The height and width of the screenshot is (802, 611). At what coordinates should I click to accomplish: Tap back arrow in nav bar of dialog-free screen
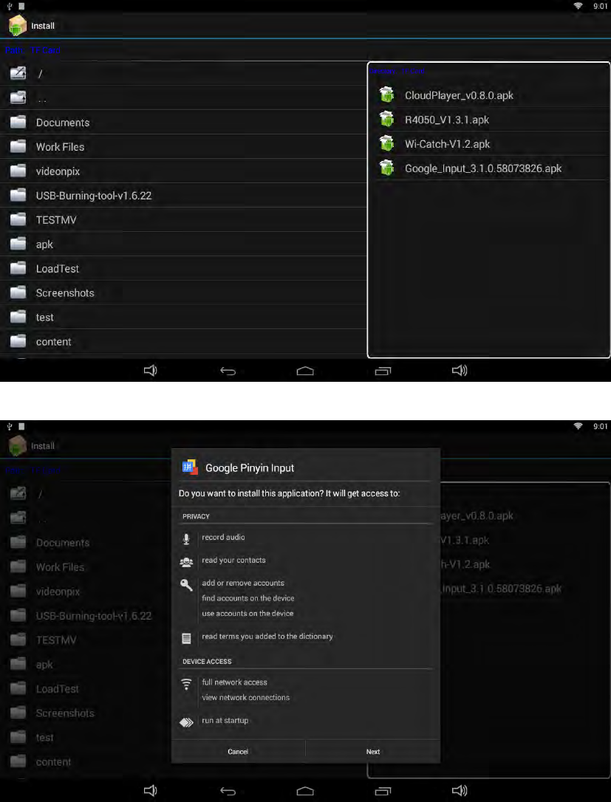pos(228,371)
